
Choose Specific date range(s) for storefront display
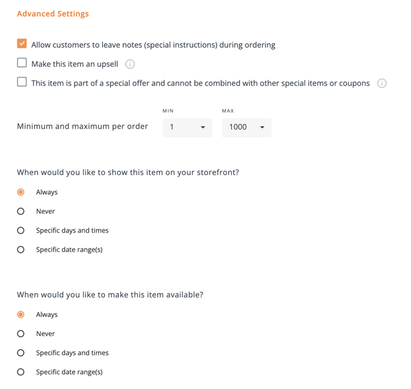[21, 250]
